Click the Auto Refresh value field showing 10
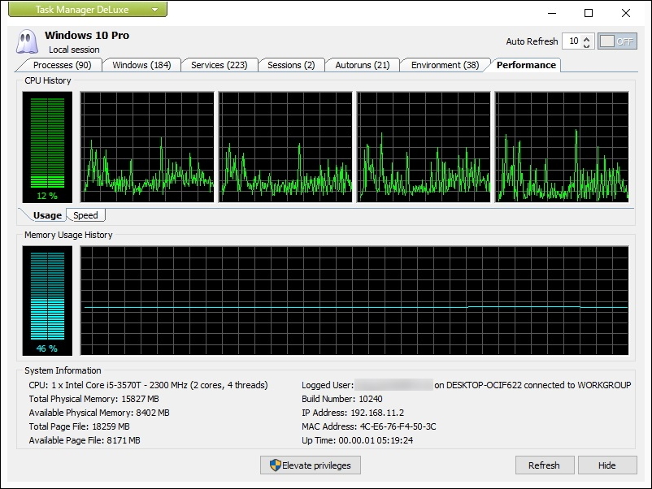The width and height of the screenshot is (652, 489). coord(573,41)
